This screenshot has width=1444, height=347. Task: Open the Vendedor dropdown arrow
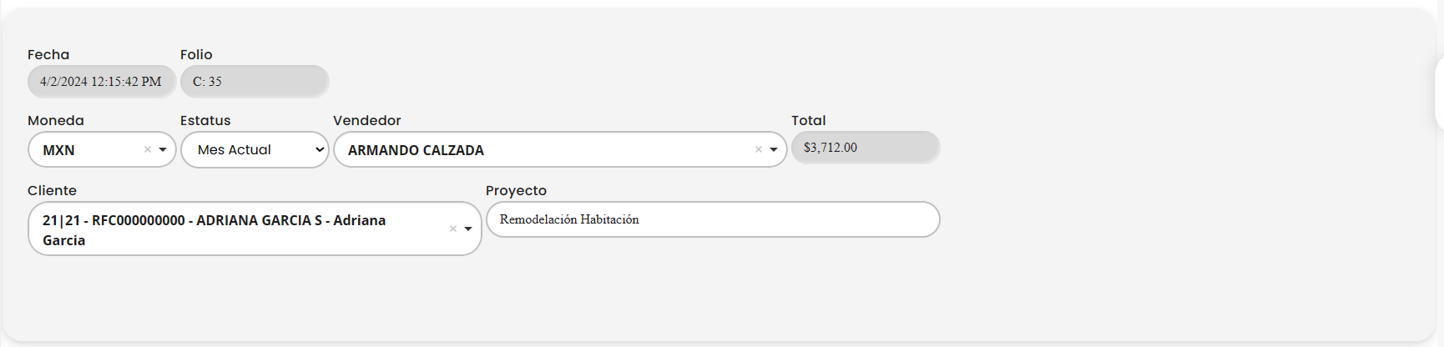tap(774, 150)
